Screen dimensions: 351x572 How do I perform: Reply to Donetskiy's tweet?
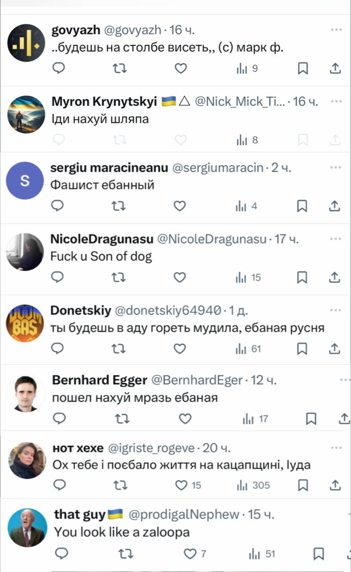tap(58, 349)
